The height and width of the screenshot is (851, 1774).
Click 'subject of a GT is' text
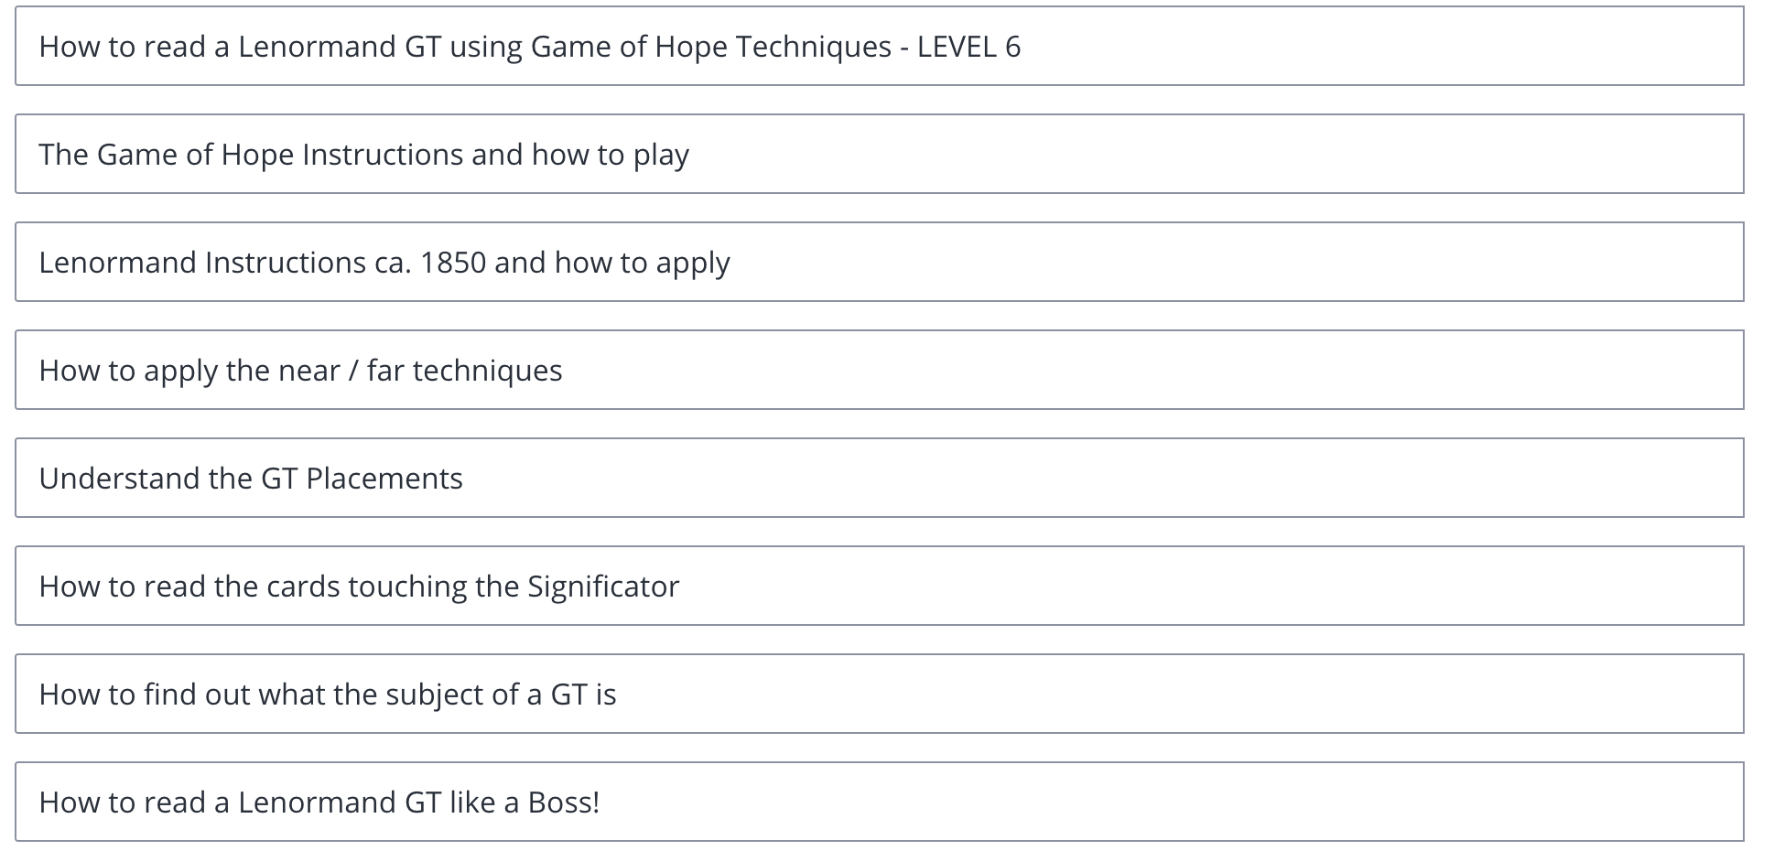[x=501, y=695]
